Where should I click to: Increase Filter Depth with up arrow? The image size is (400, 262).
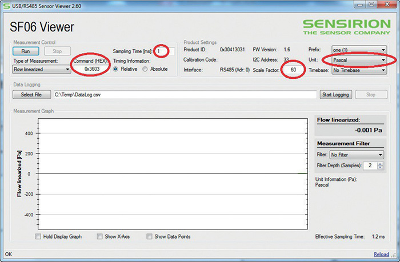380,164
